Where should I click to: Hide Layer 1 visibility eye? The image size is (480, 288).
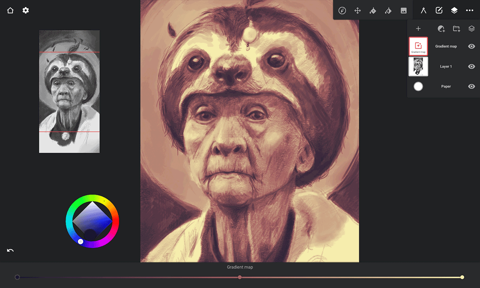[x=472, y=66]
